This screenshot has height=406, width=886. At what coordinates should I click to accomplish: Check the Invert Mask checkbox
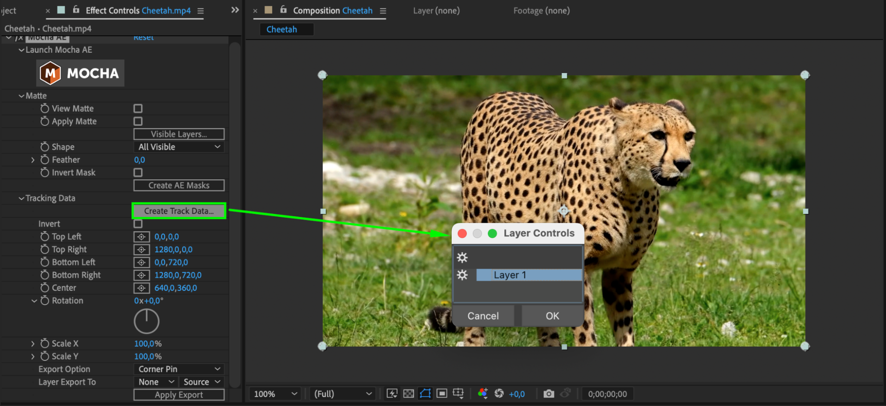click(x=138, y=173)
